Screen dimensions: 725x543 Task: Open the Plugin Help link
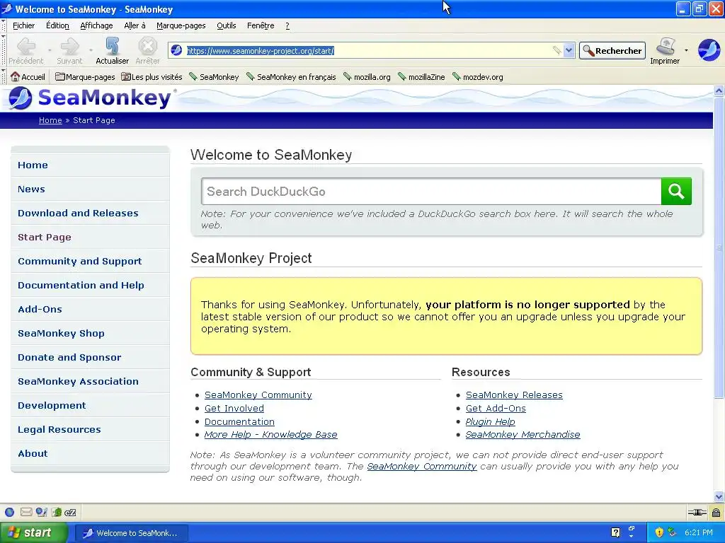tap(490, 421)
